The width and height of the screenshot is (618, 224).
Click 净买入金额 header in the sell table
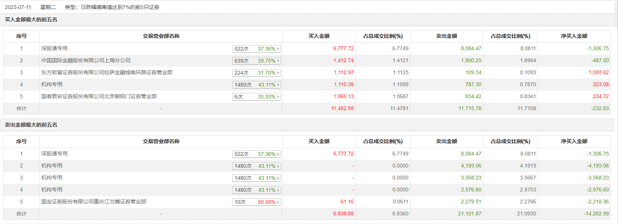(574, 141)
